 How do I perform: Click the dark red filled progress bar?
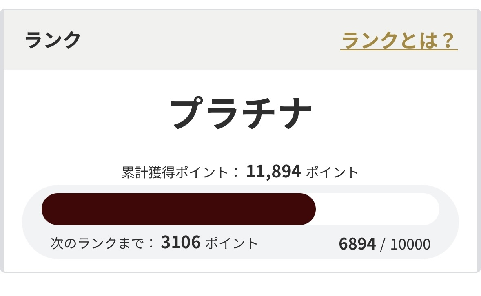tap(178, 209)
